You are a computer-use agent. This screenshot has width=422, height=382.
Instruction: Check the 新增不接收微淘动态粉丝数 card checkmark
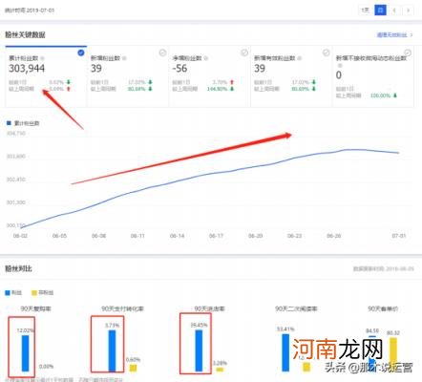click(x=408, y=53)
